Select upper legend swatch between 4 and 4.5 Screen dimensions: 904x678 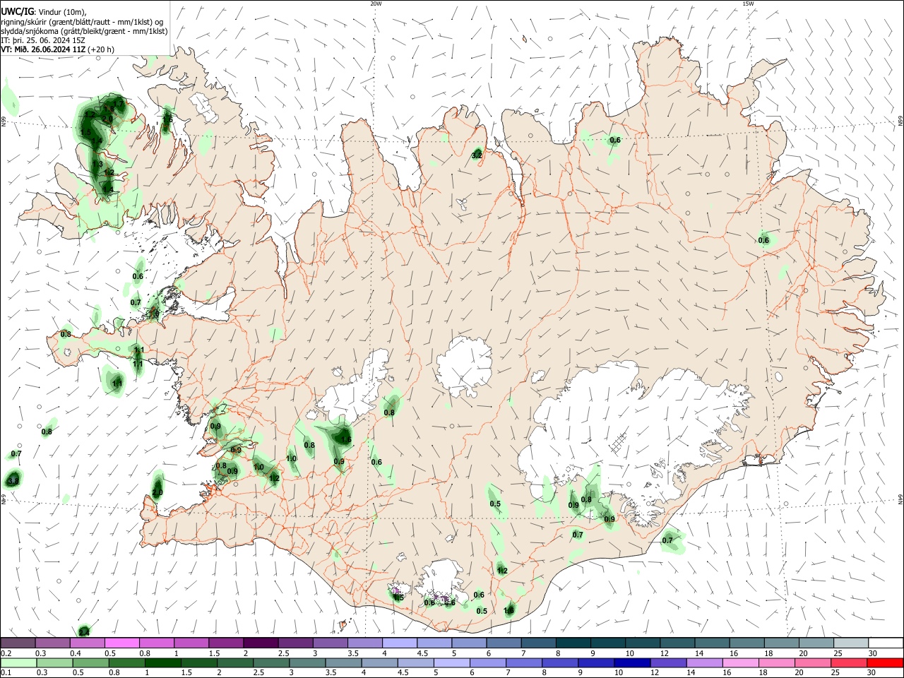coord(399,643)
